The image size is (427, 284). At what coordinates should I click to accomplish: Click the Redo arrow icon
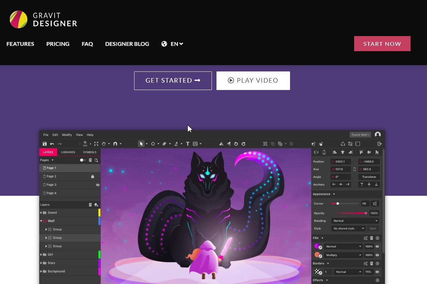click(60, 144)
